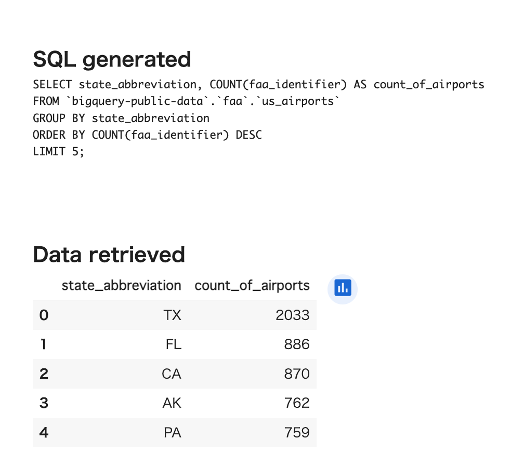Click the Data retrieved heading
The image size is (524, 452).
click(109, 255)
